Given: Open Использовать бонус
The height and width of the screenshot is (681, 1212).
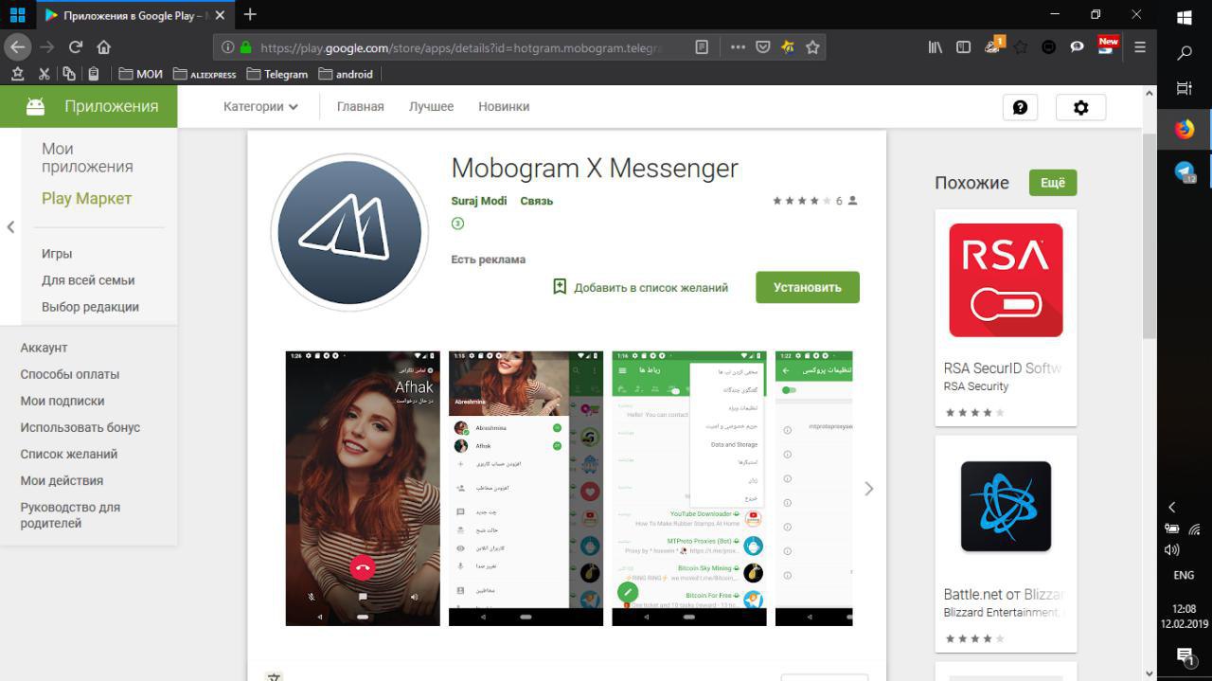Looking at the screenshot, I should (80, 427).
